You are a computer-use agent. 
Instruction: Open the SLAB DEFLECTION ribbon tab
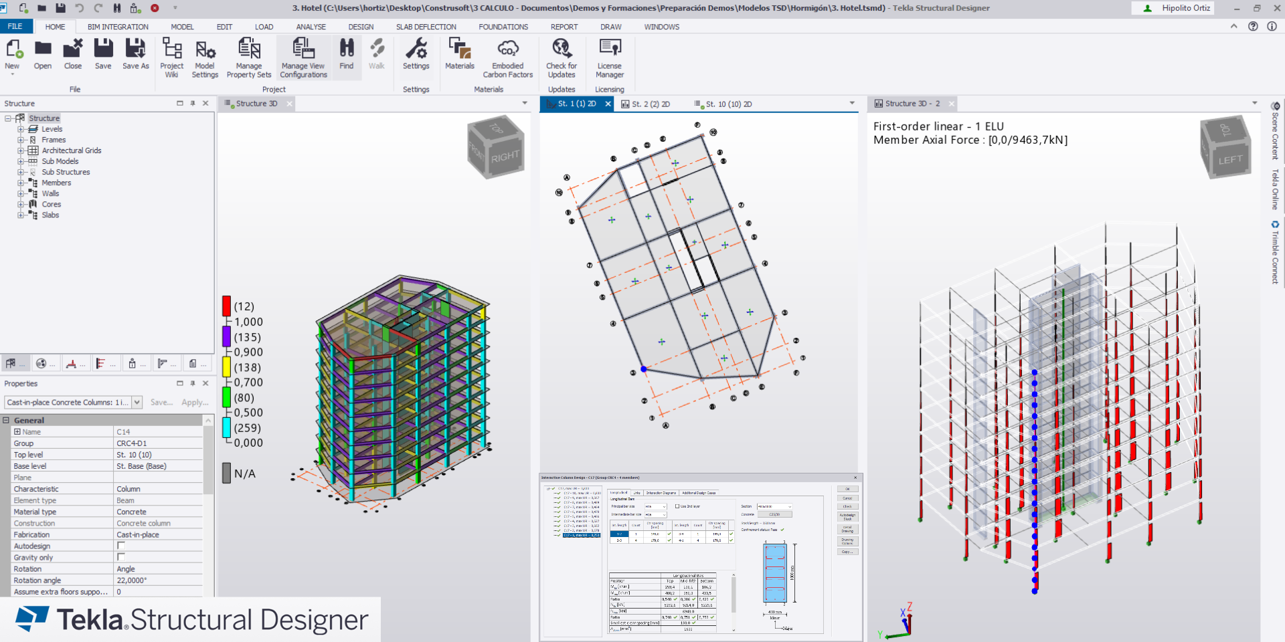click(426, 27)
